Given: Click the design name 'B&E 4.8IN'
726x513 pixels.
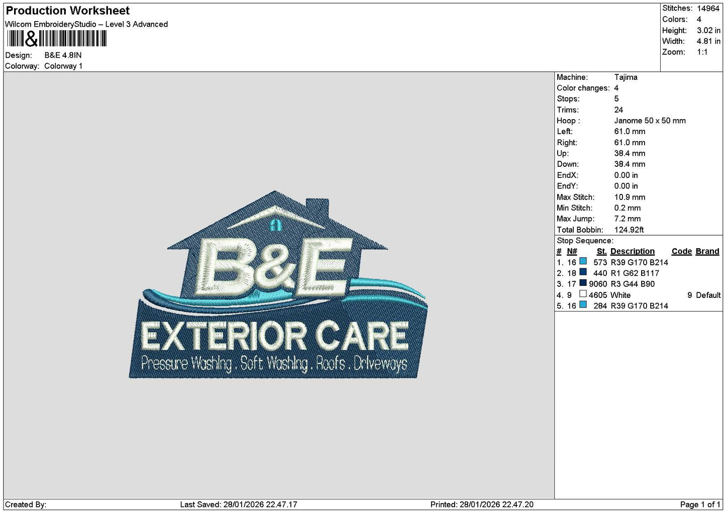Looking at the screenshot, I should coord(63,55).
